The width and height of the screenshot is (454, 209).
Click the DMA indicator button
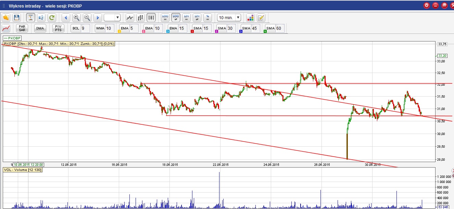tap(40, 28)
